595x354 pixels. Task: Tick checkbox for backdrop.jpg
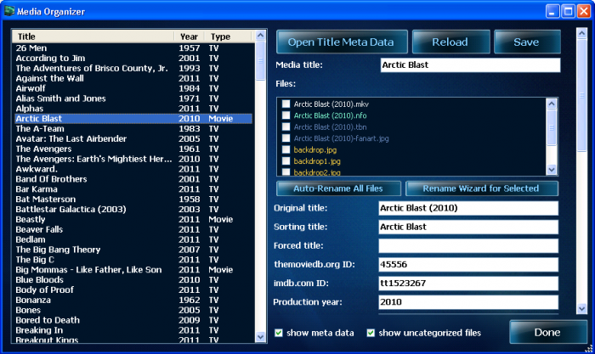coord(286,149)
